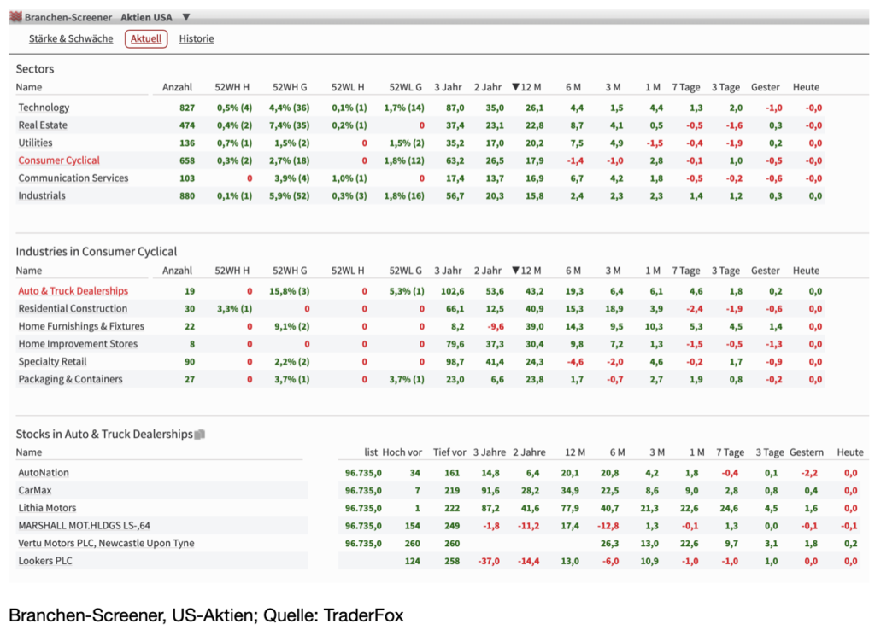This screenshot has width=875, height=630.
Task: Sort Stocks table by list column
Action: coord(371,452)
